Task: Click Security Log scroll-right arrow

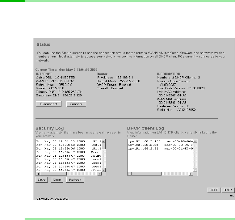Action: click(99, 174)
